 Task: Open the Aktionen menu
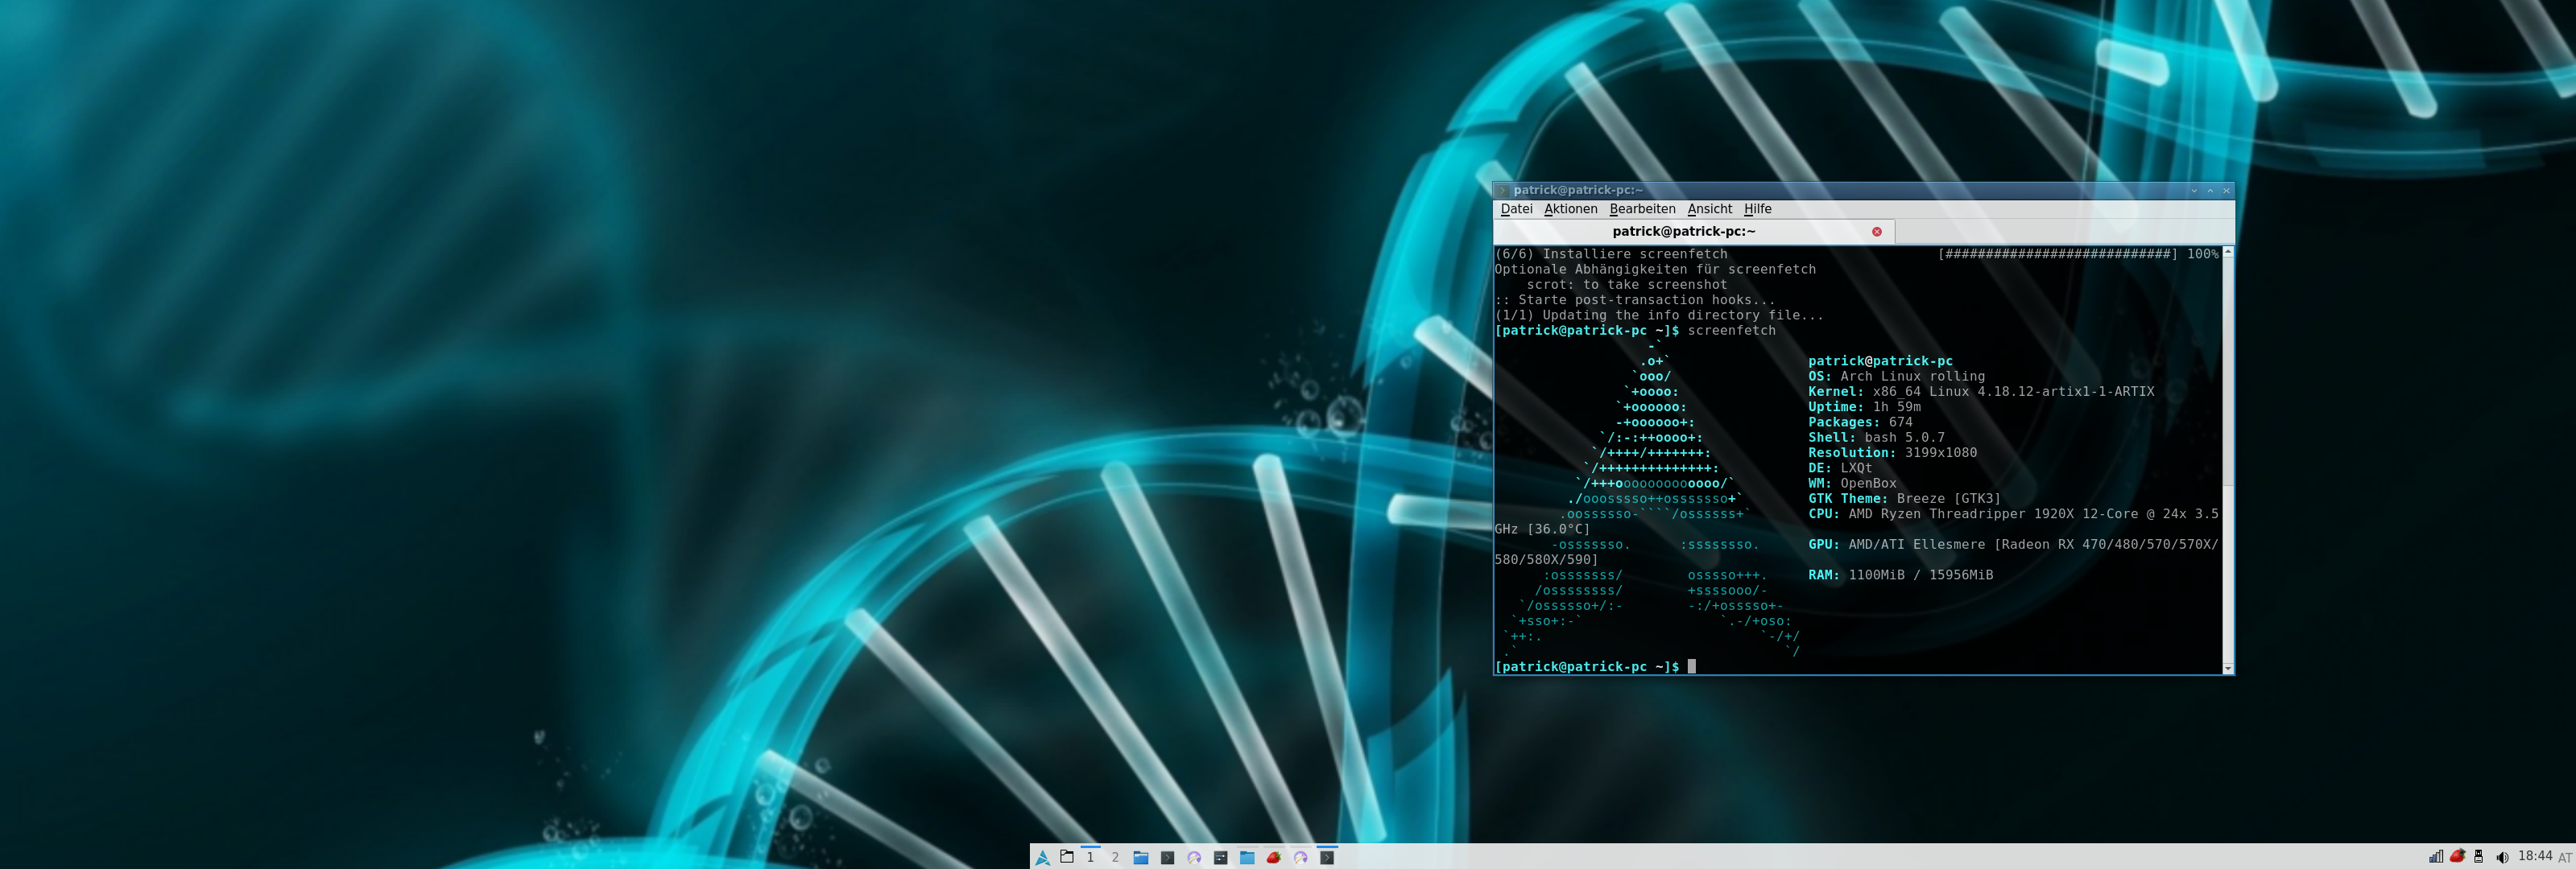(x=1570, y=208)
